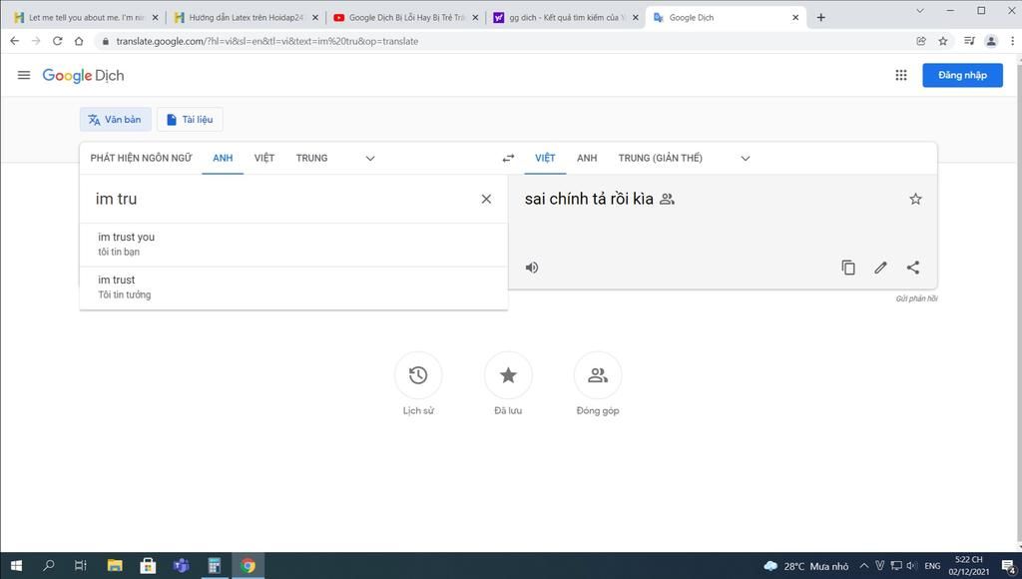Switch to Hướng dẫn Latex tab
Screen dimensions: 1022x579
coord(247,18)
